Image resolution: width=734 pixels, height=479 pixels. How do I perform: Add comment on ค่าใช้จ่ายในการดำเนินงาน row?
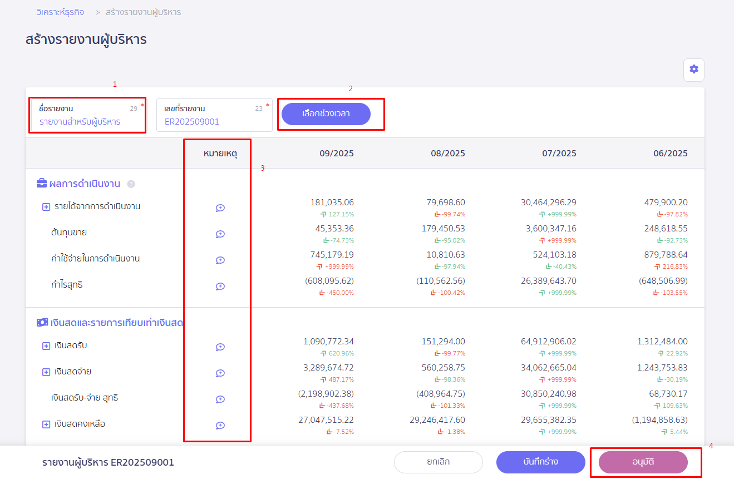[220, 260]
